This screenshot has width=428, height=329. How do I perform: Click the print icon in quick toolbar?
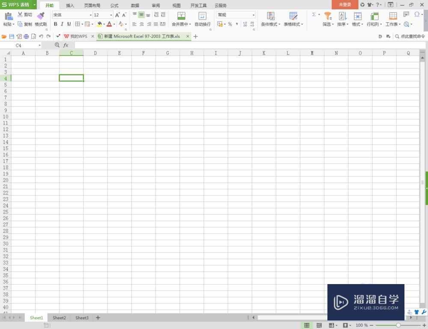(26, 36)
